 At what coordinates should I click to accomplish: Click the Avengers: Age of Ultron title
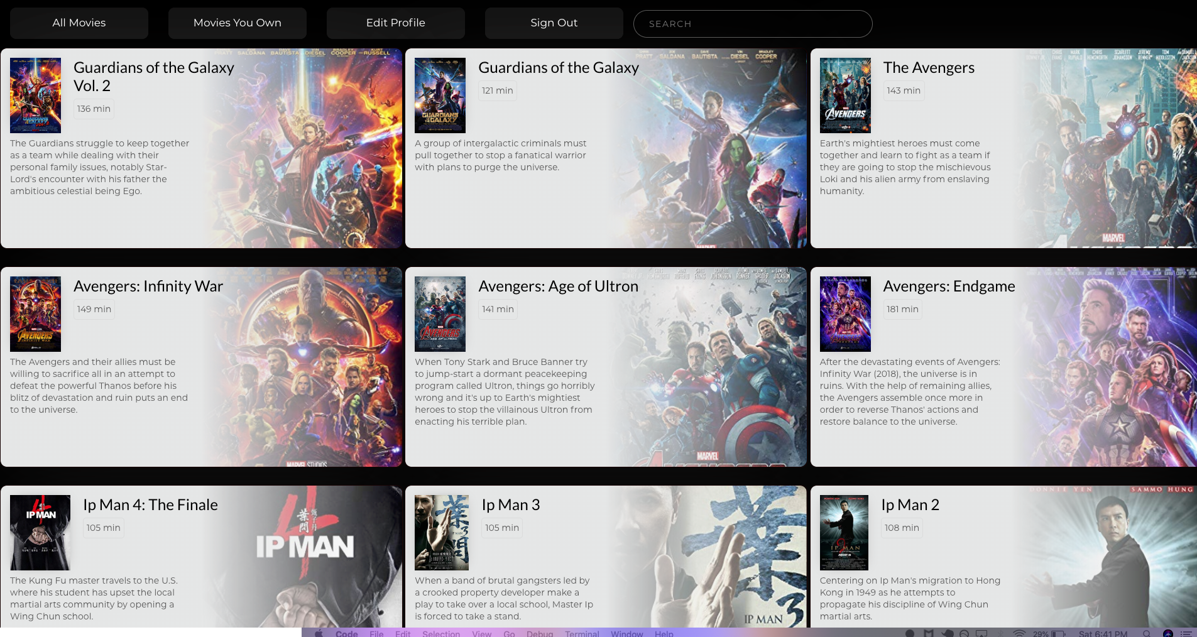pos(559,286)
